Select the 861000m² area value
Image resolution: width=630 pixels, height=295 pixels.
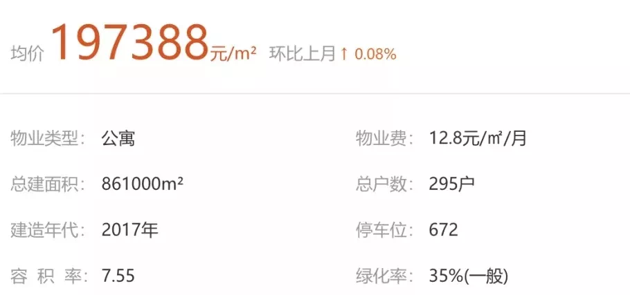(142, 184)
